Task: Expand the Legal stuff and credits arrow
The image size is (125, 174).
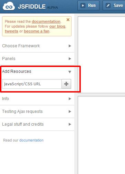Action: (70, 124)
